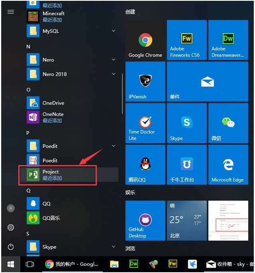Expand the Skype folder in the list
This screenshot has width=255, height=273.
coord(114,247)
